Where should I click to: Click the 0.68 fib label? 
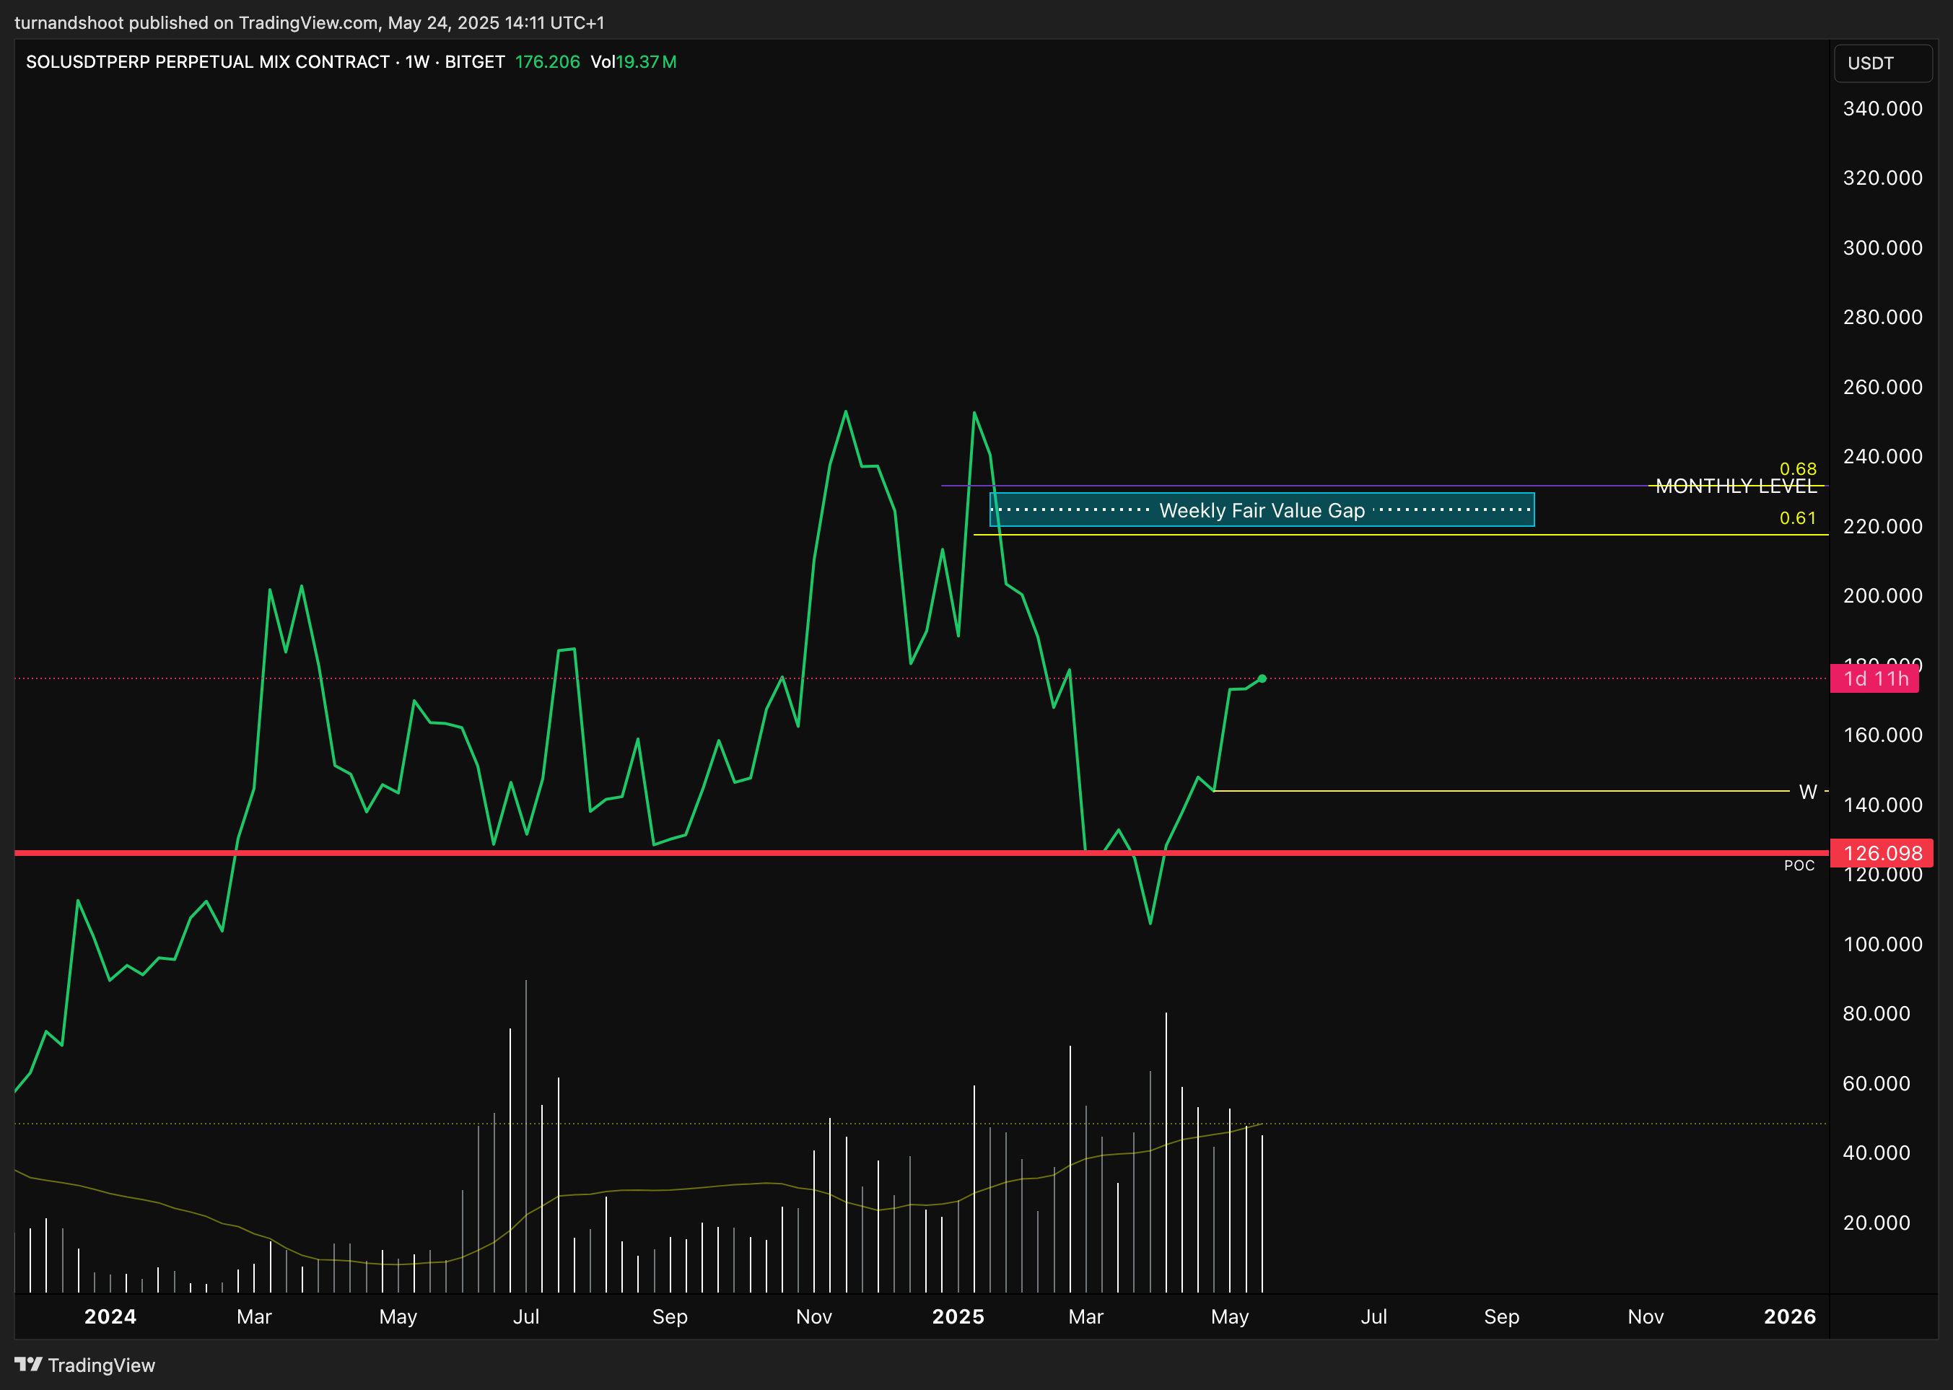[1797, 468]
